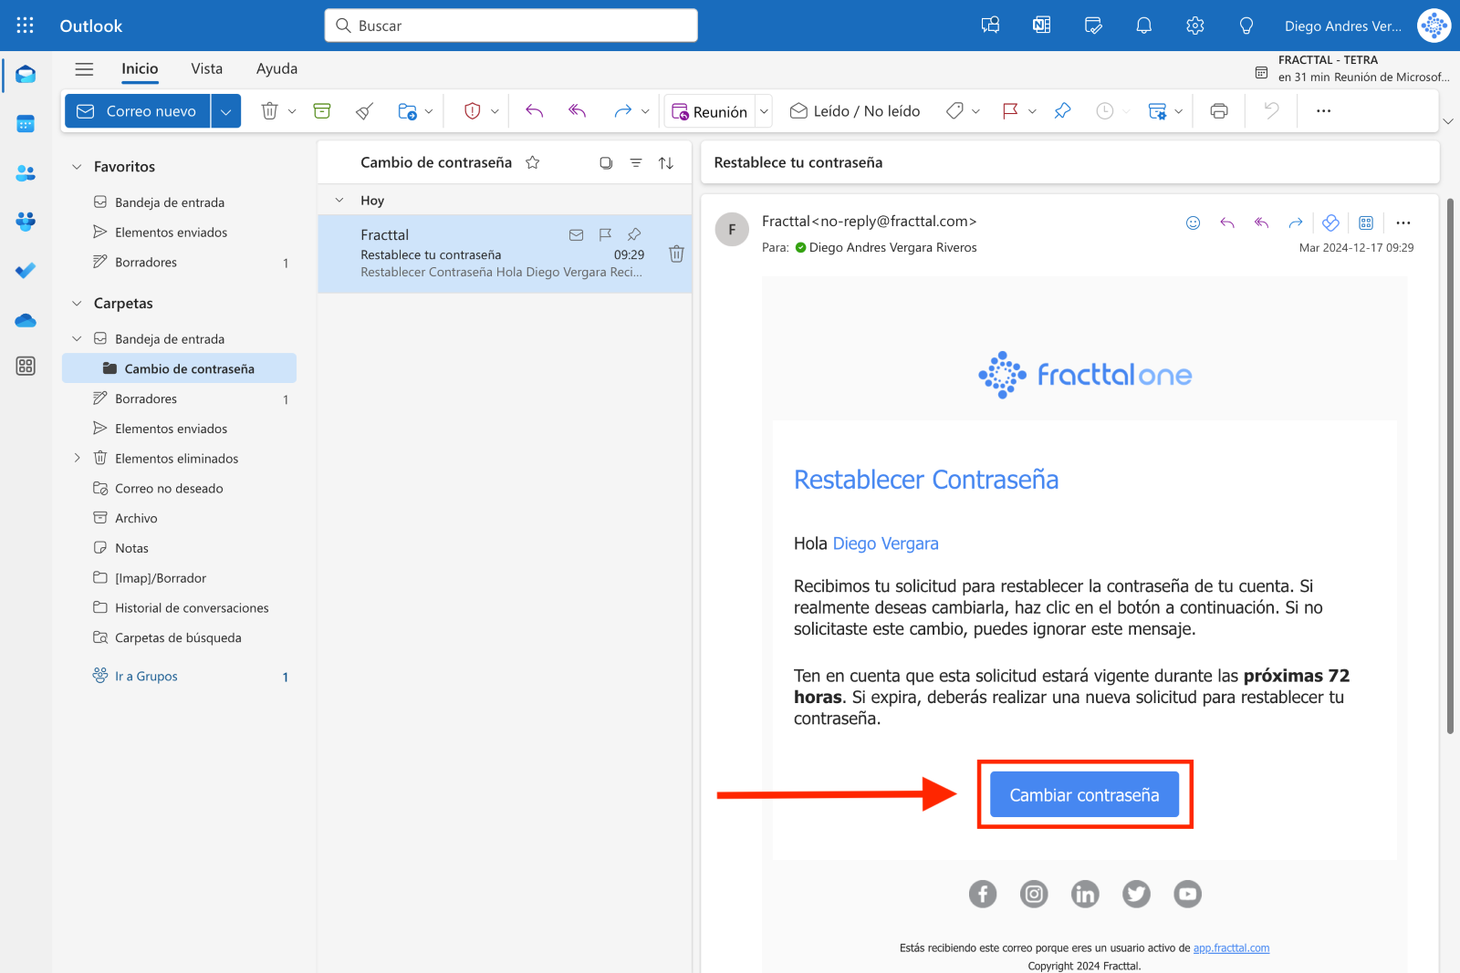
Task: Open OneDrive from the left rail
Action: click(x=26, y=320)
